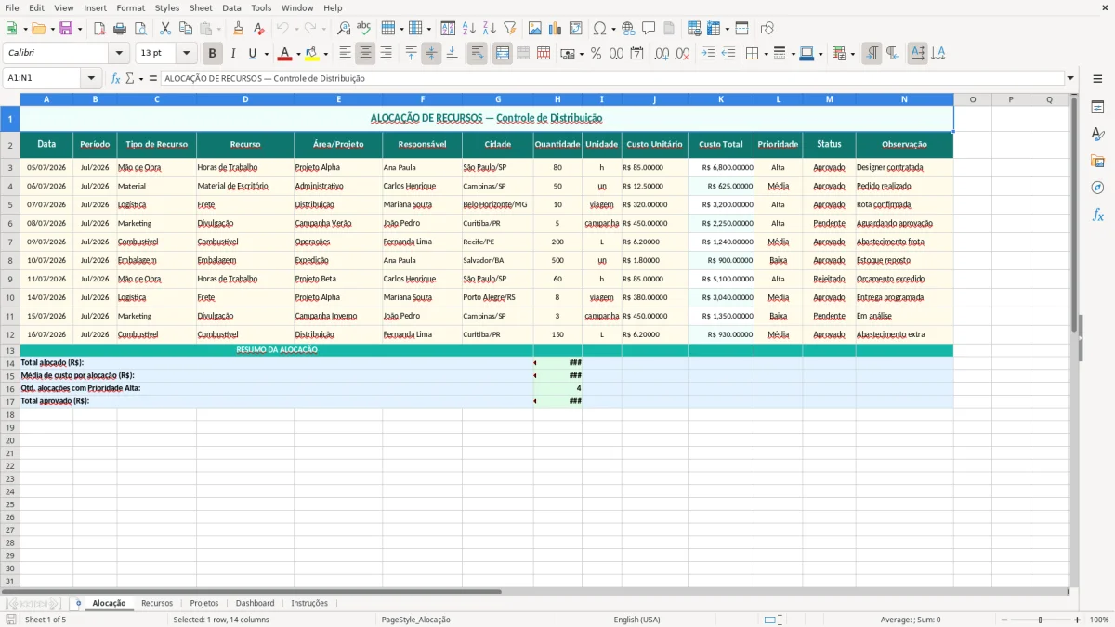The height and width of the screenshot is (627, 1115).
Task: Click the 100% zoom level
Action: click(1099, 620)
